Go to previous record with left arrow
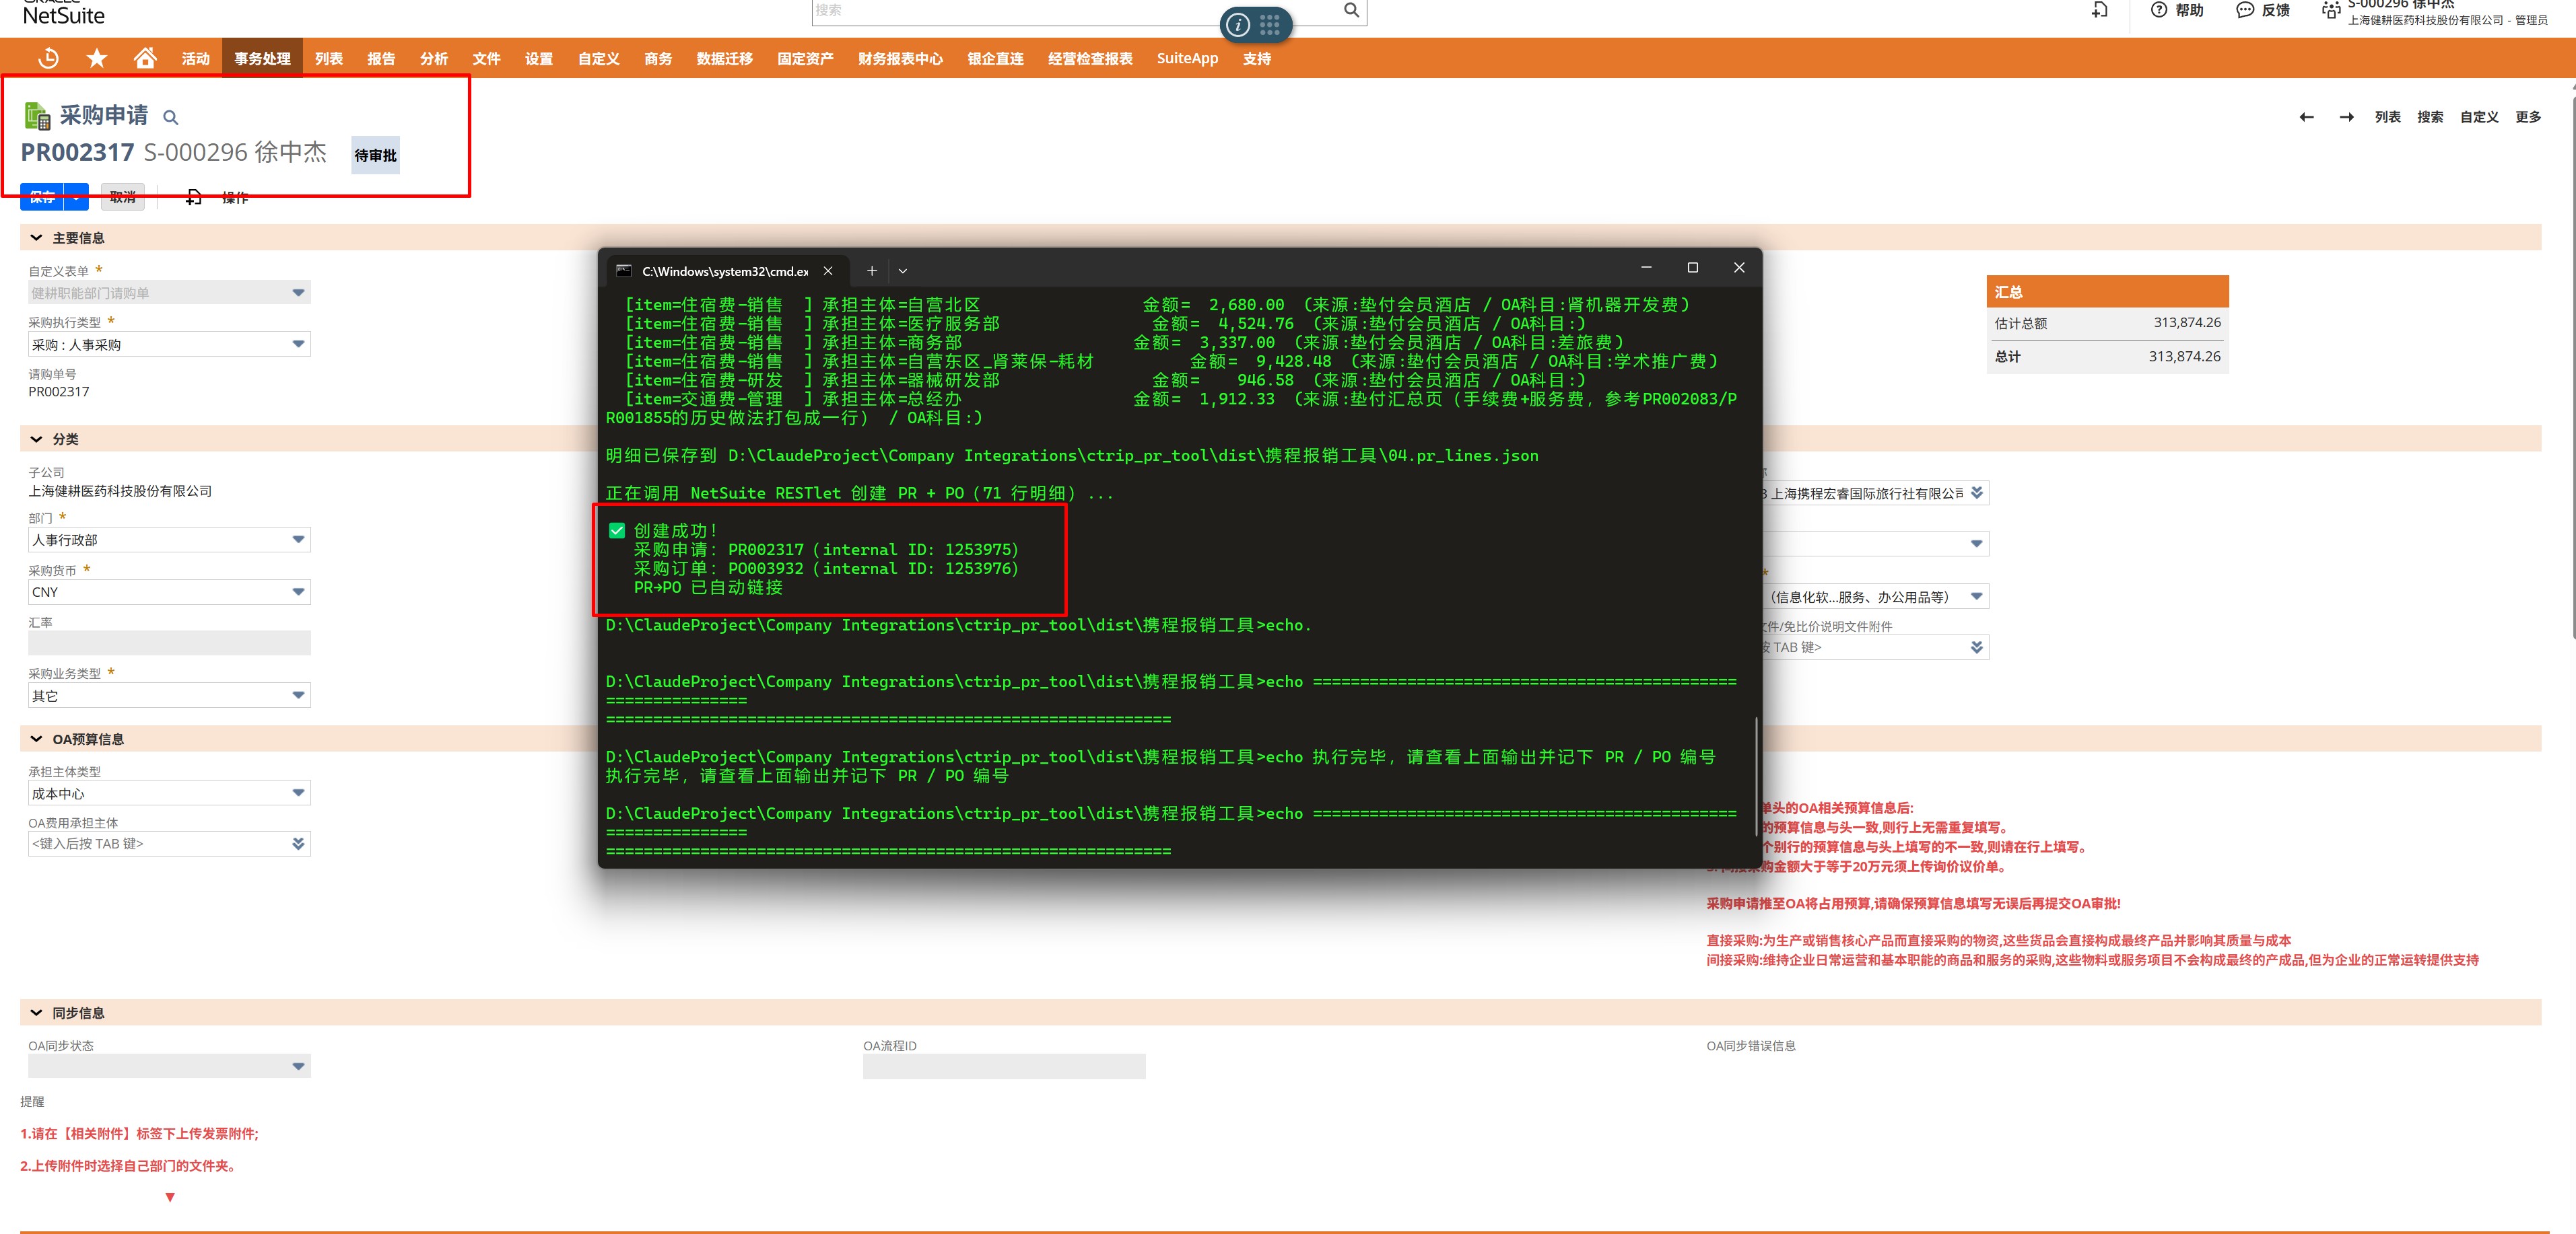Screen dimensions: 2576x1234 (x=2306, y=117)
